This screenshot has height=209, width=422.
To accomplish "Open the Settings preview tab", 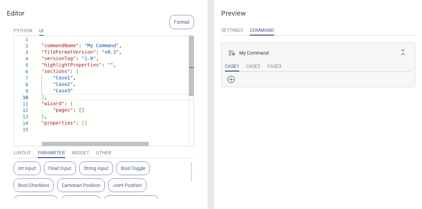I will pos(232,30).
